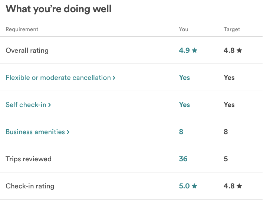Click the Overall rating row label
The height and width of the screenshot is (204, 270).
(27, 51)
